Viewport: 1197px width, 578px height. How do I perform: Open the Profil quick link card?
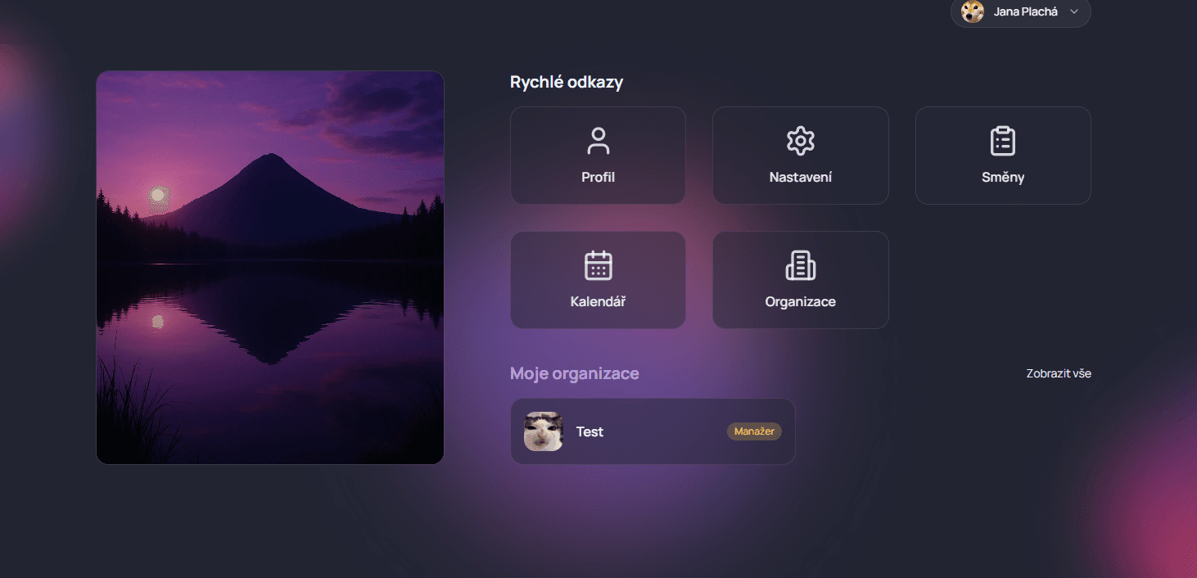click(598, 155)
